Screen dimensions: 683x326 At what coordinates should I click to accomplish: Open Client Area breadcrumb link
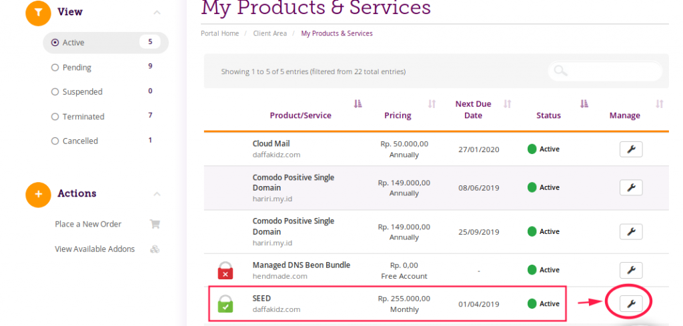click(x=270, y=33)
